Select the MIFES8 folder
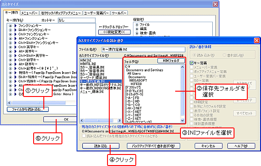261x166 pixels. [136, 84]
